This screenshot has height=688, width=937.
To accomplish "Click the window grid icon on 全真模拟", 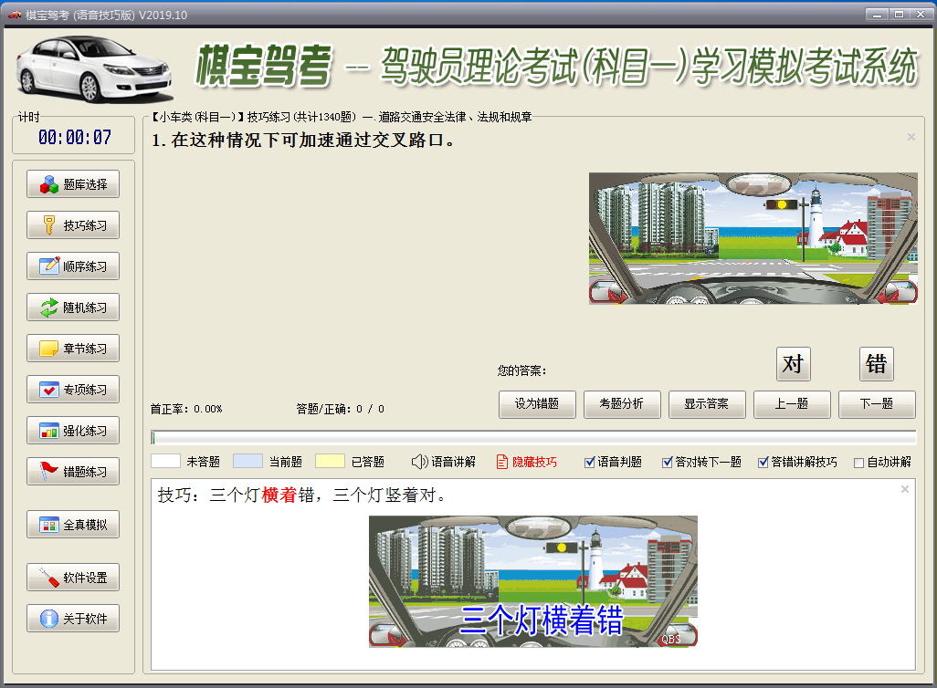I will coord(49,525).
